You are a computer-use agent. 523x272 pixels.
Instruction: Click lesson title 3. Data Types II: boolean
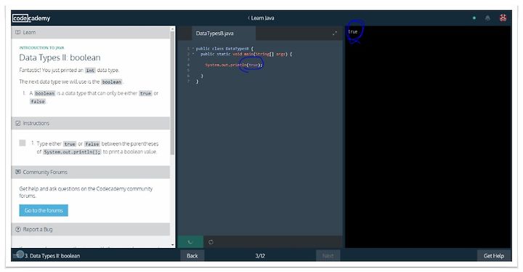pos(52,256)
